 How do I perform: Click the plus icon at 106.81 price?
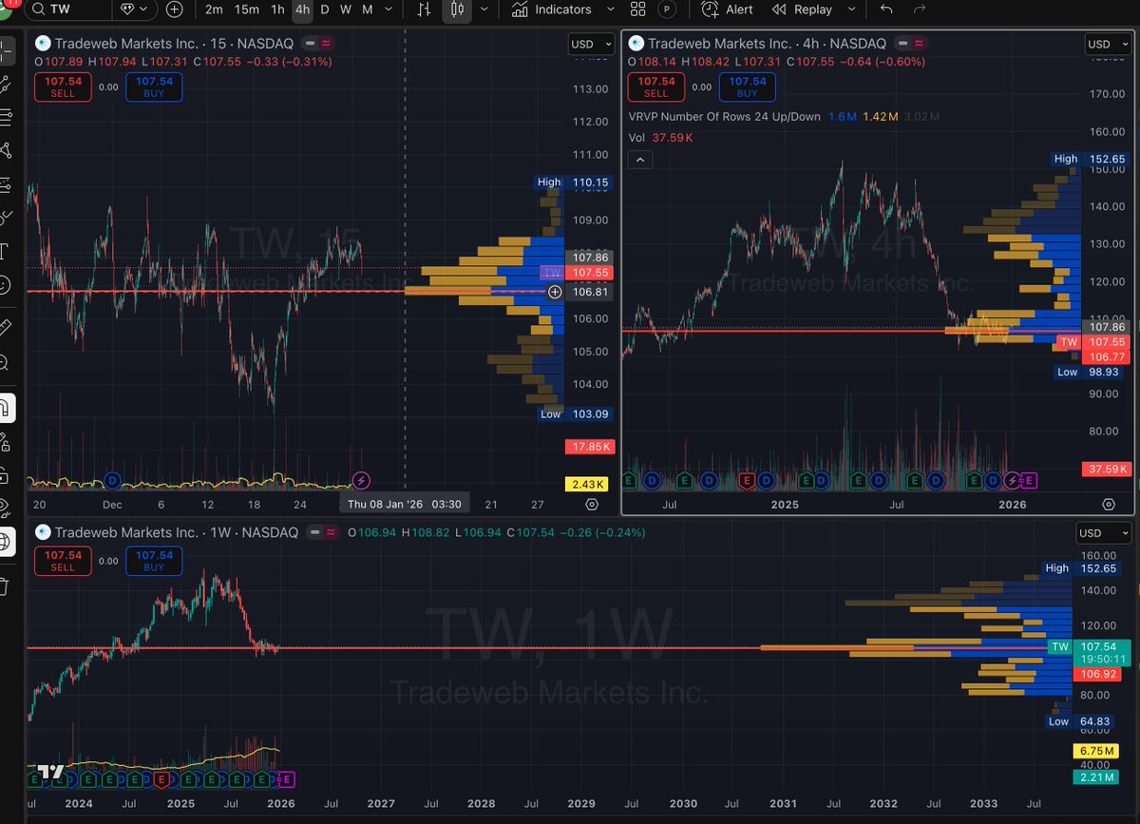(555, 292)
